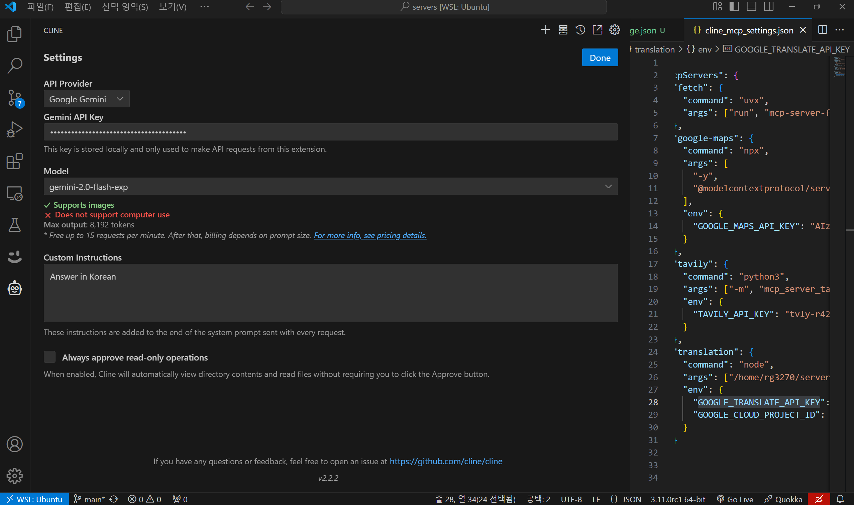Click WSL: Ubuntu remote indicator
The height and width of the screenshot is (505, 854).
point(34,499)
